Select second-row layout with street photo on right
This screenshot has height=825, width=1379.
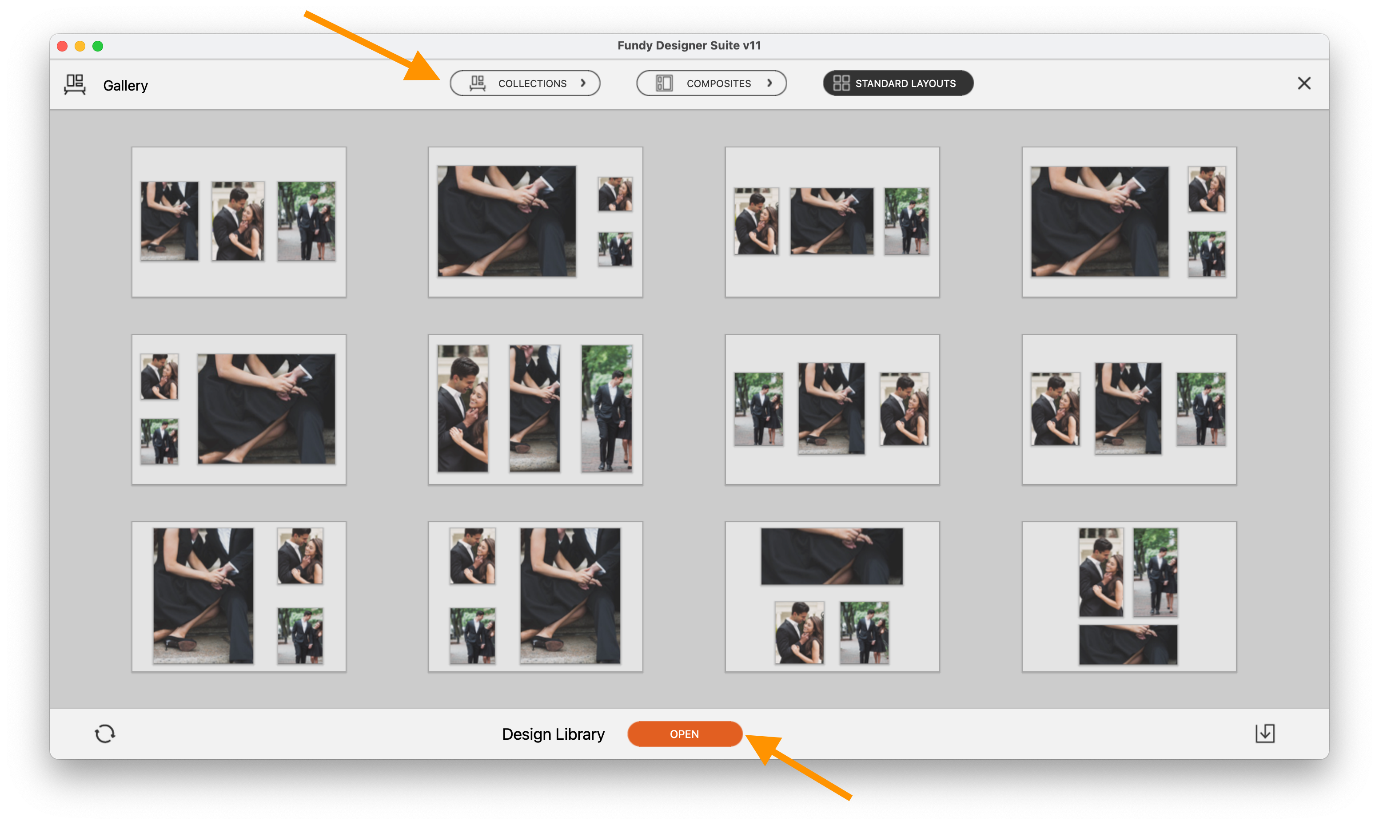[x=1129, y=409]
